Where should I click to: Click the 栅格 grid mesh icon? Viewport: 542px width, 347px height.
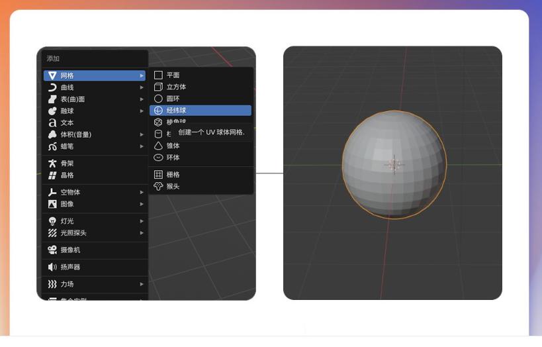(158, 174)
